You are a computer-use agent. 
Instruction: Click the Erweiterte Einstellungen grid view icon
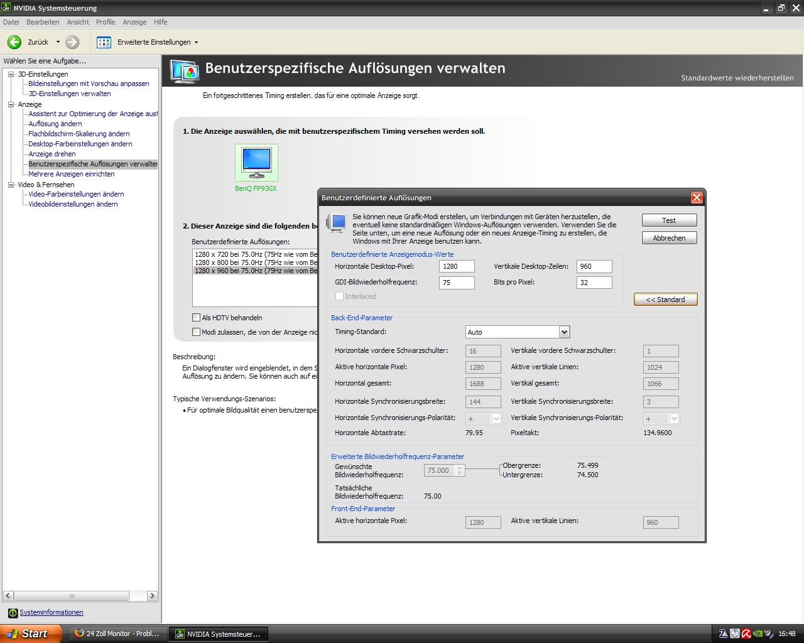click(x=104, y=42)
